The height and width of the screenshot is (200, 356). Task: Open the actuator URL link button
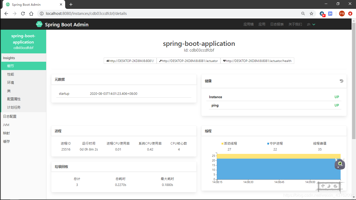click(188, 61)
